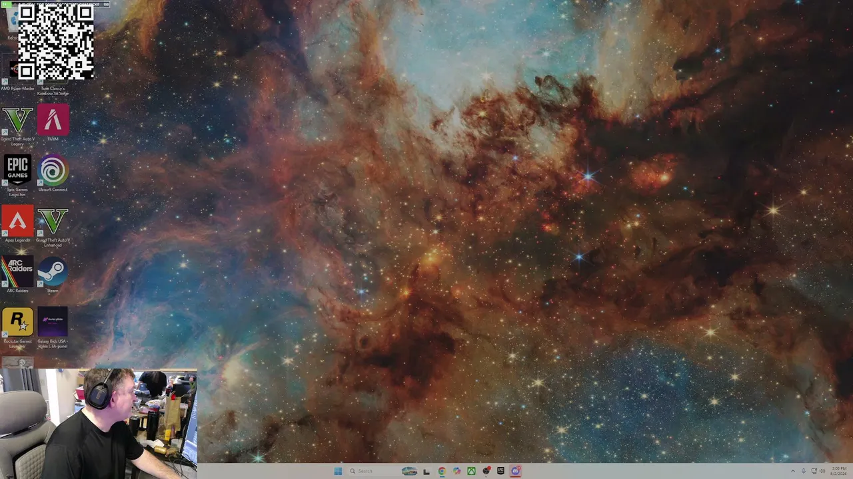This screenshot has width=853, height=479.
Task: Open the taskbar clock and date
Action: pyautogui.click(x=839, y=471)
